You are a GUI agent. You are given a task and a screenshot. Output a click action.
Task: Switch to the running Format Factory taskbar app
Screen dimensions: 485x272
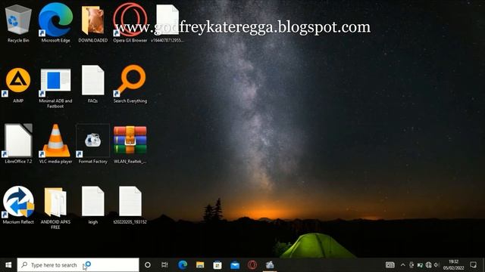coord(270,265)
